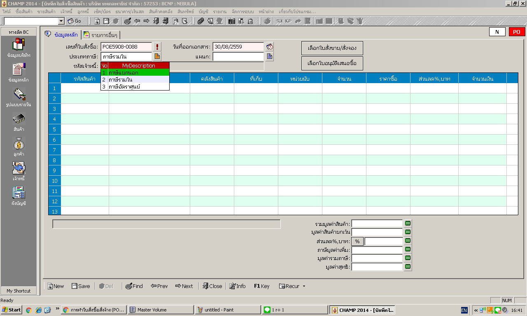
Task: Open the สินค้าคงคลัง menu
Action: (161, 12)
